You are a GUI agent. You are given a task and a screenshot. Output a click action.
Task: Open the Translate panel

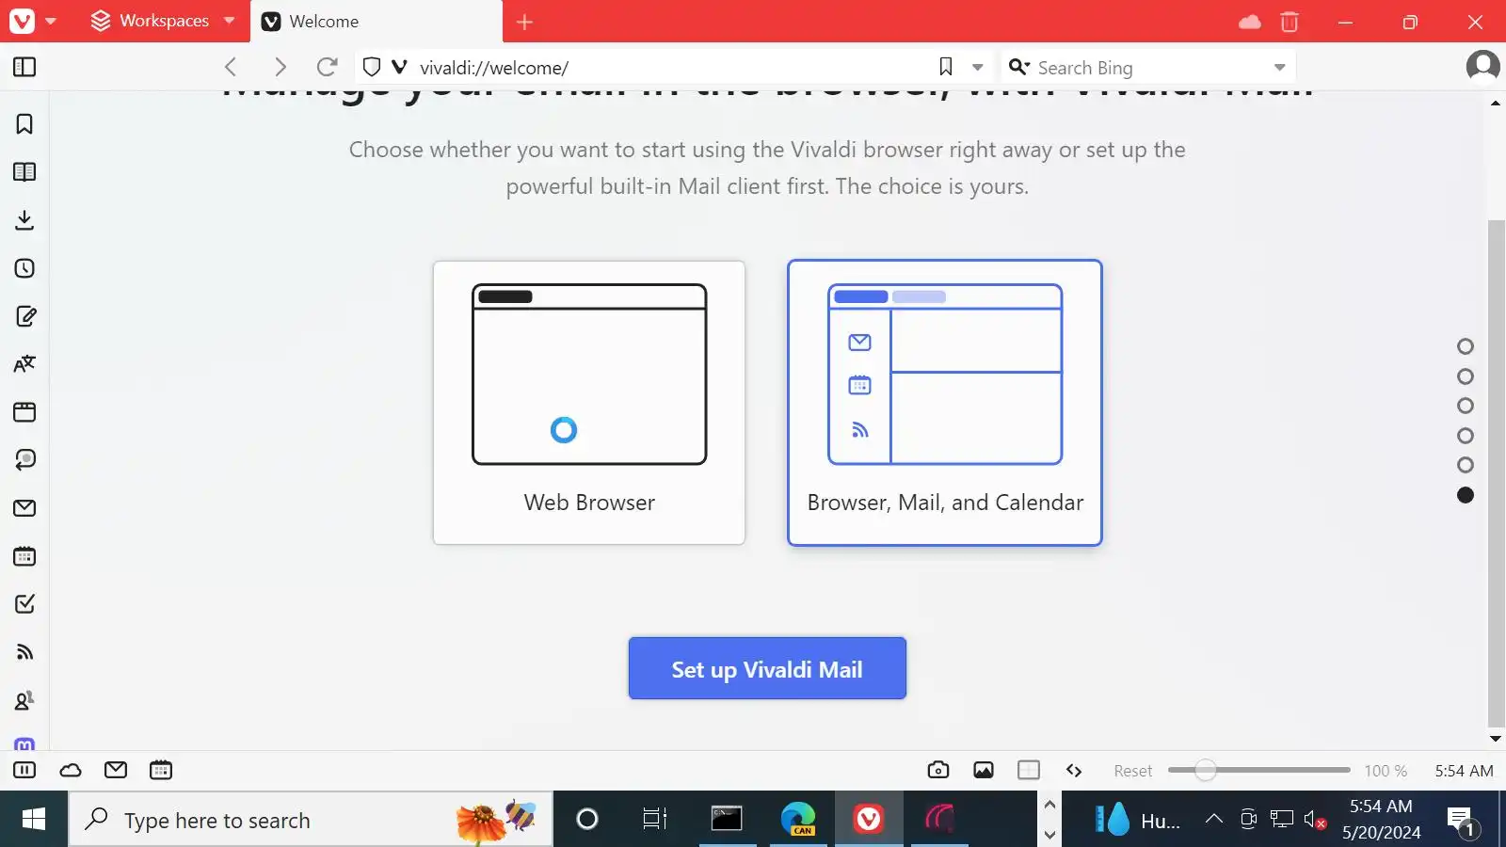click(24, 364)
